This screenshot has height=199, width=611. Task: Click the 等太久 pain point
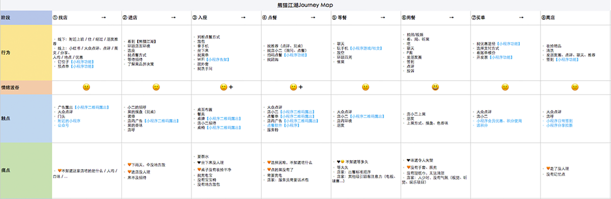click(x=342, y=167)
